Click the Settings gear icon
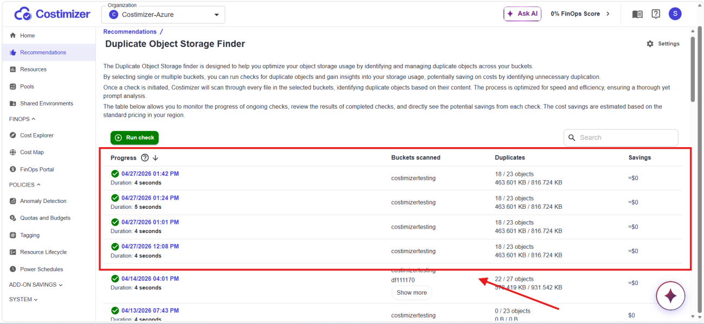This screenshot has height=324, width=704. click(x=650, y=44)
